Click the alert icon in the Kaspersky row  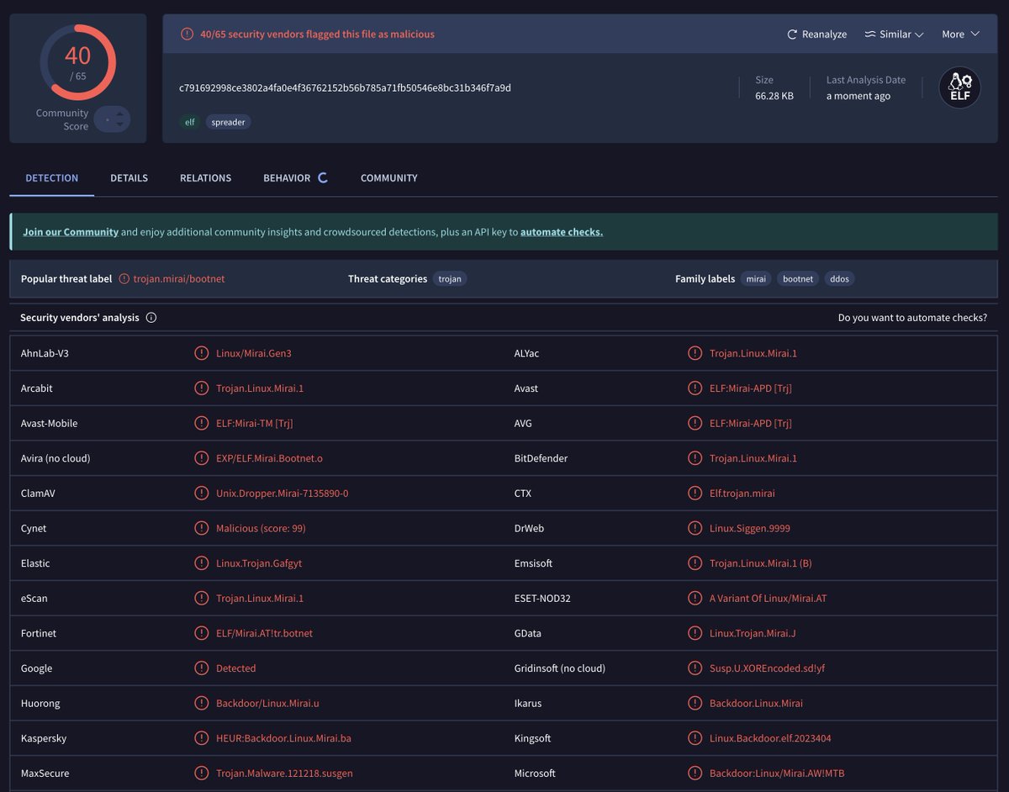coord(201,738)
